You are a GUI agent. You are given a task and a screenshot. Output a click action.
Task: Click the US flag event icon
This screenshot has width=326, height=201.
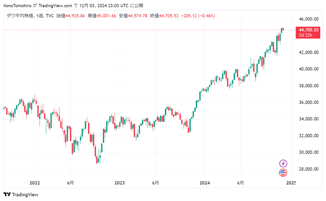[283, 172]
